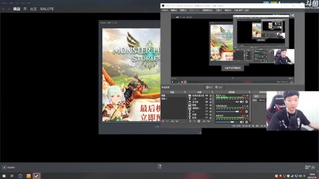Image resolution: width=319 pixels, height=179 pixels.
Task: Click the third mixer channel's volume slider
Action: tap(227, 122)
